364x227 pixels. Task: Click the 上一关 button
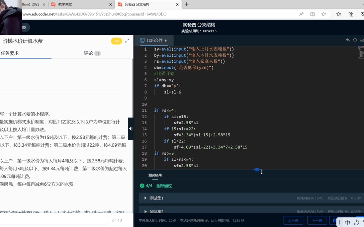[293, 220]
